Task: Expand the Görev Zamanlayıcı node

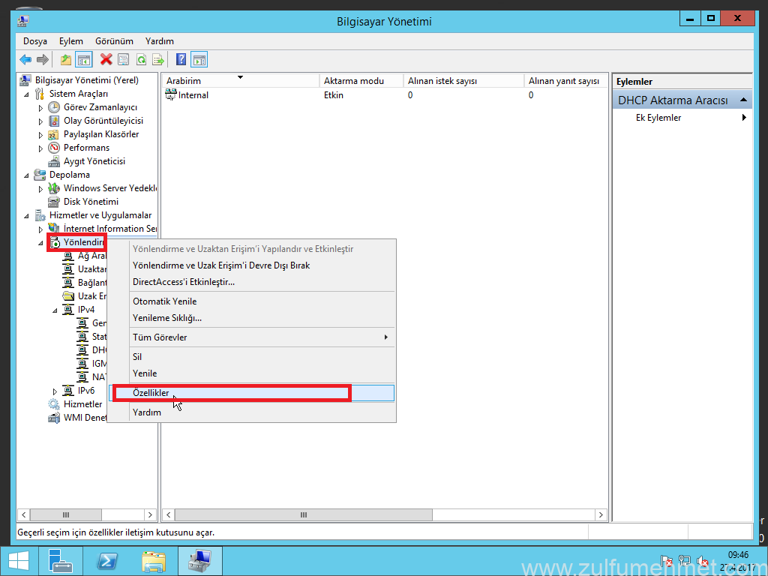Action: coord(41,108)
